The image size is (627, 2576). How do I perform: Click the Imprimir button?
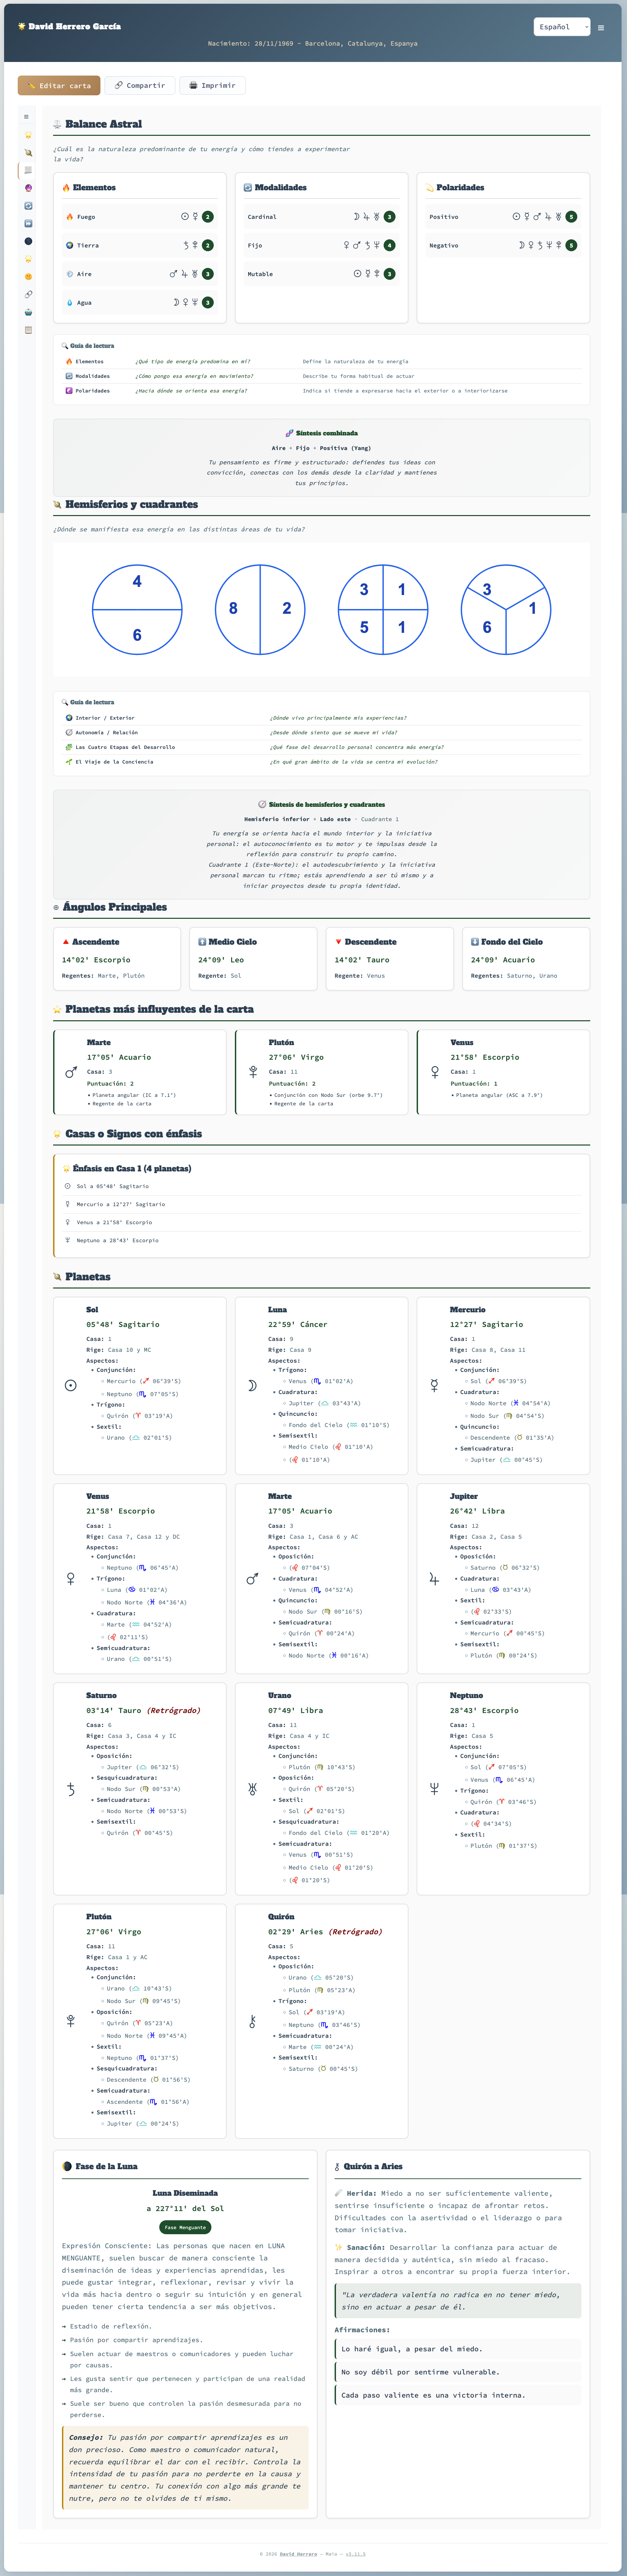(x=212, y=86)
